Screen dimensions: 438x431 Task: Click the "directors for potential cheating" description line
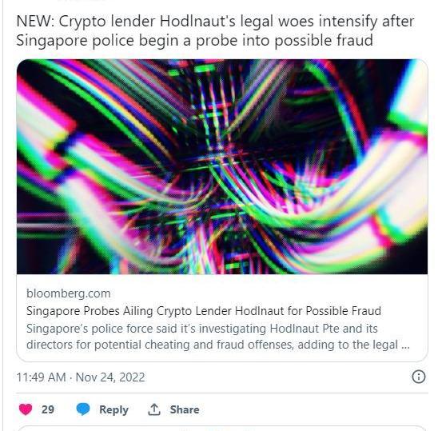[218, 345]
